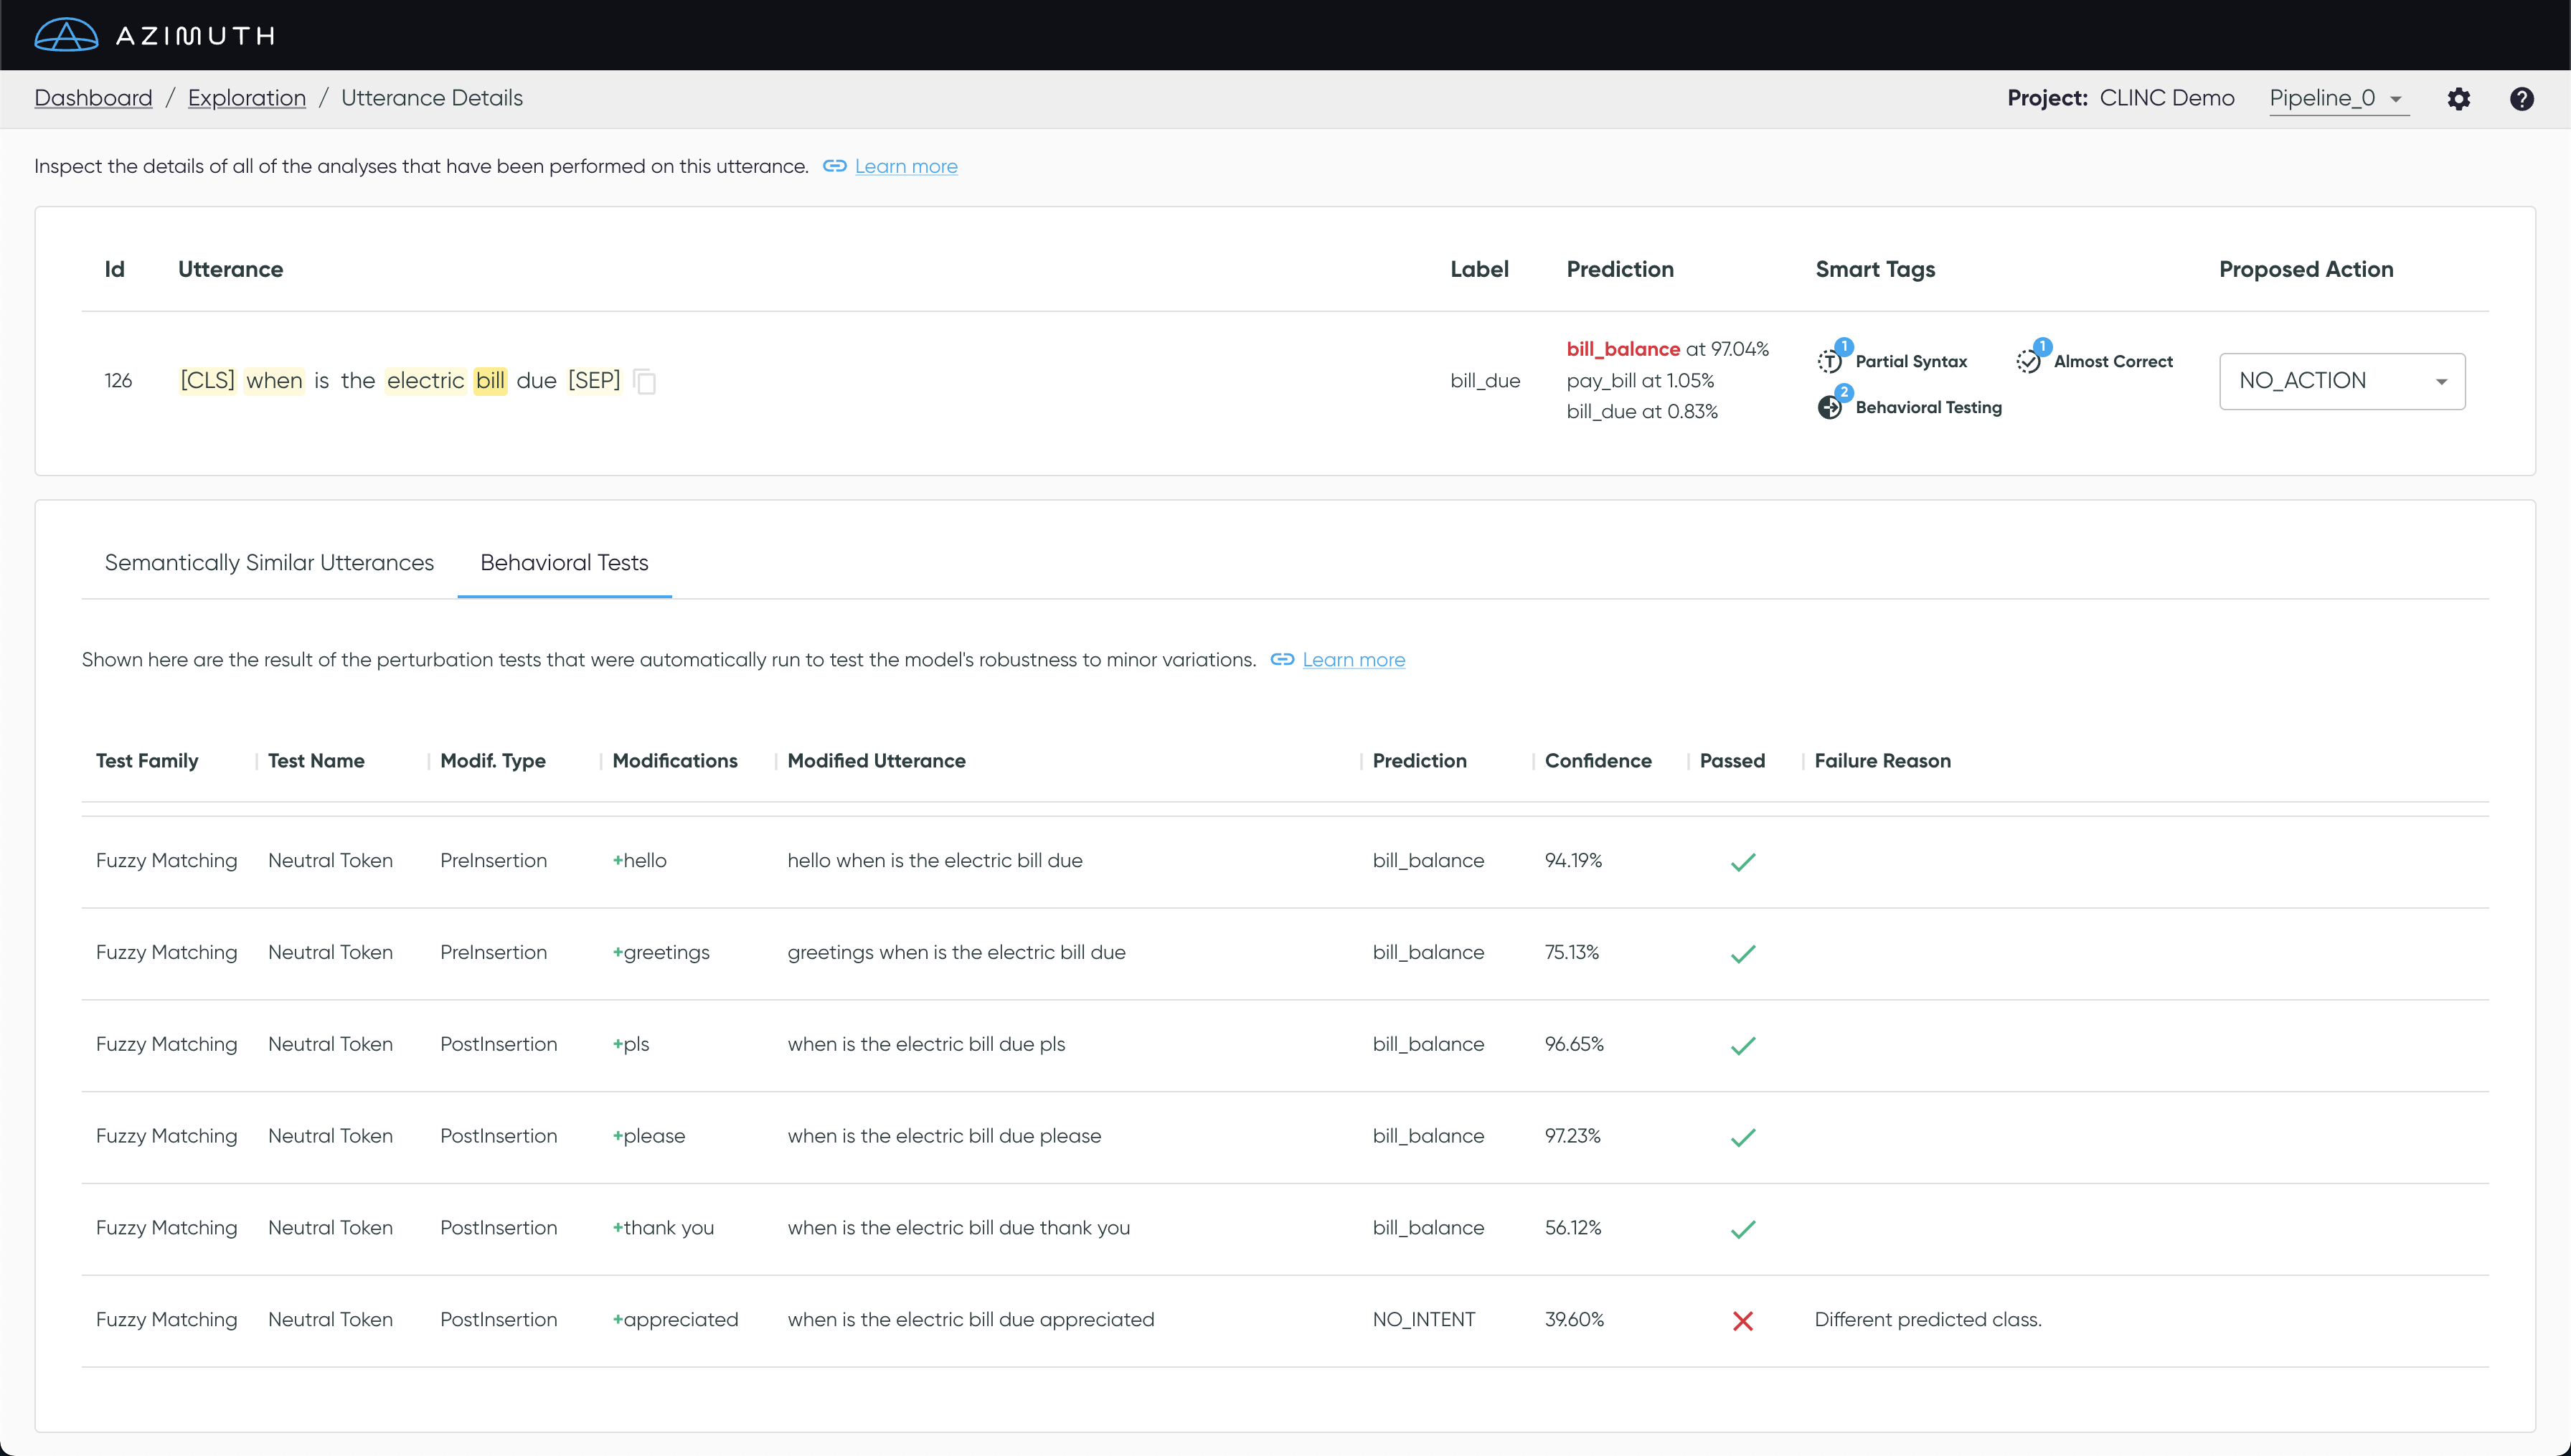Click the [SEP] token
The image size is (2571, 1456).
pos(594,380)
